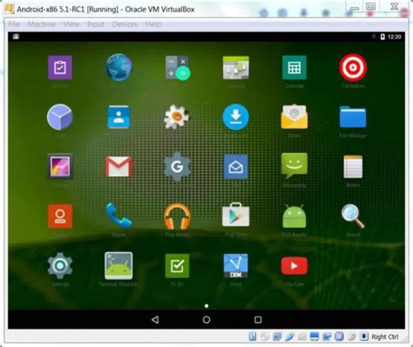
Task: Launch the Dev Tools gear app
Action: coord(177,117)
